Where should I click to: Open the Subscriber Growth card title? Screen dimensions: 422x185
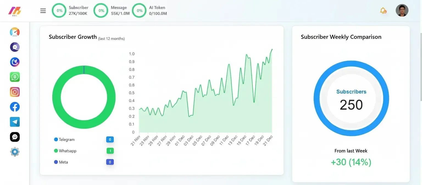[73, 37]
